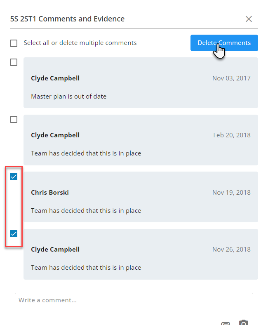The height and width of the screenshot is (325, 268).
Task: Click 'Select all or delete multiple comments' label
Action: (x=80, y=43)
